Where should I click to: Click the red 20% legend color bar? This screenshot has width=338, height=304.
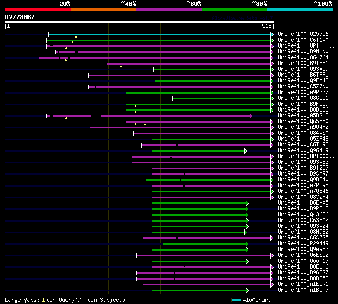point(38,10)
